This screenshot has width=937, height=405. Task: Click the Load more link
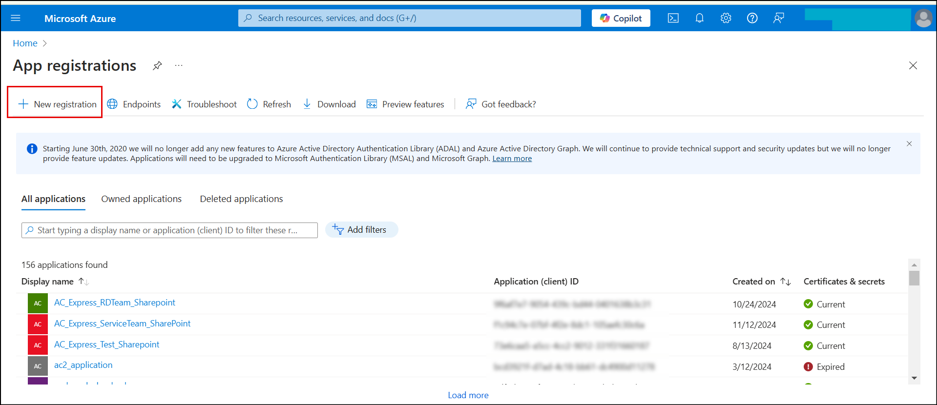pyautogui.click(x=468, y=395)
